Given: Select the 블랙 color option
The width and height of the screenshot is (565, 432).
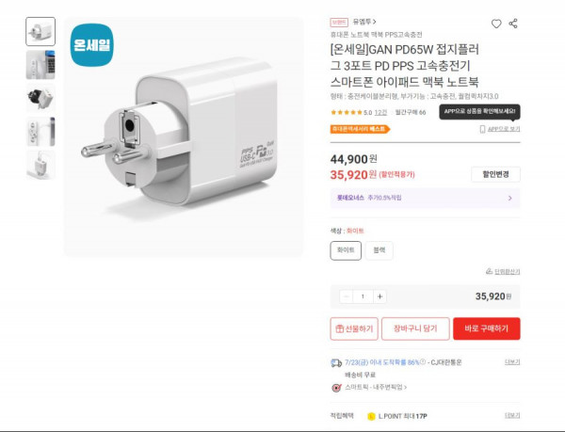Looking at the screenshot, I should tap(379, 250).
